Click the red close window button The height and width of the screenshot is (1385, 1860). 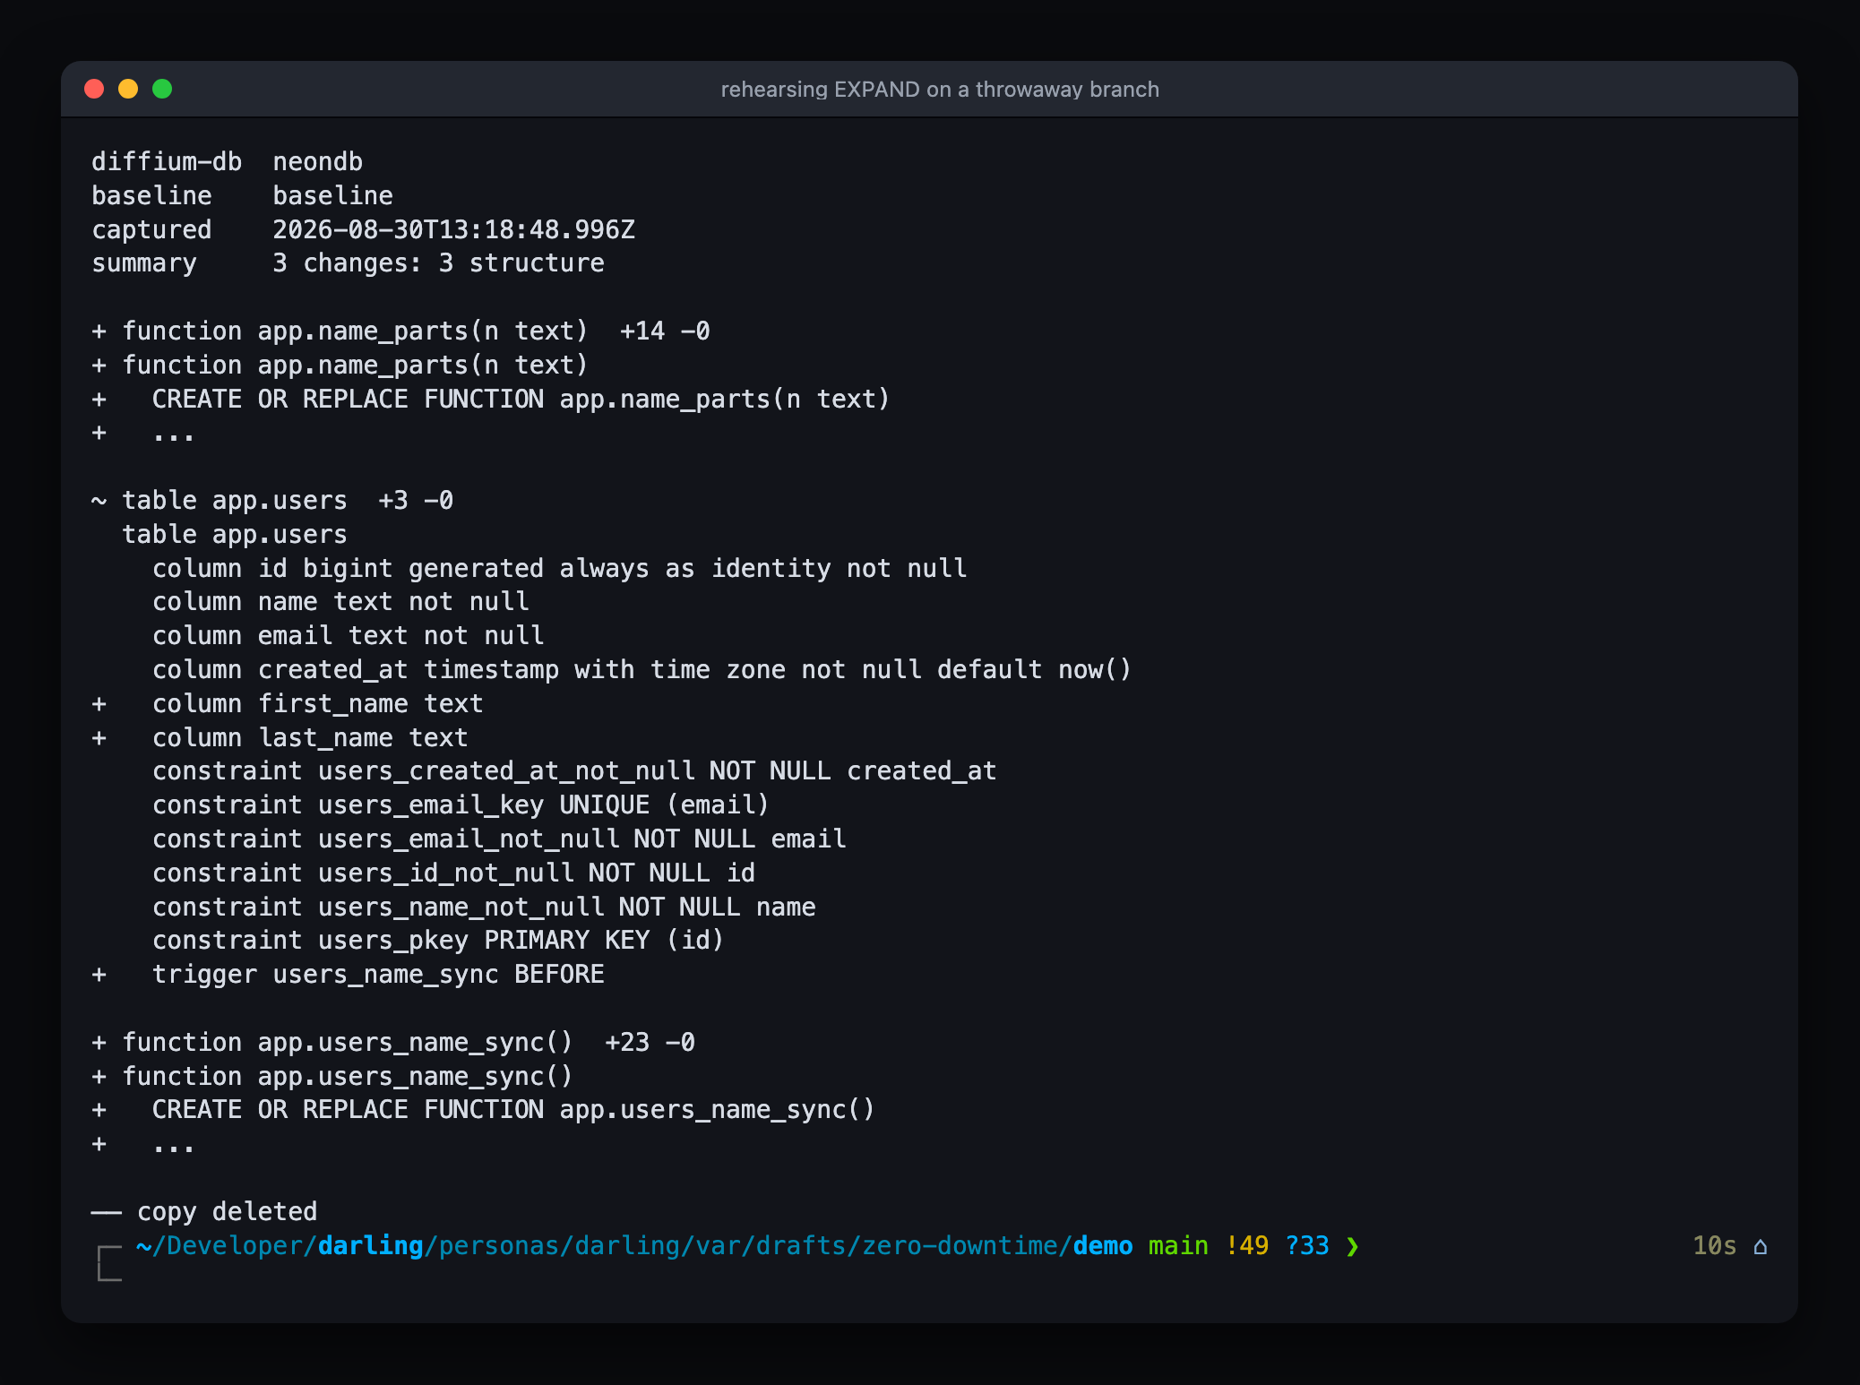click(94, 89)
